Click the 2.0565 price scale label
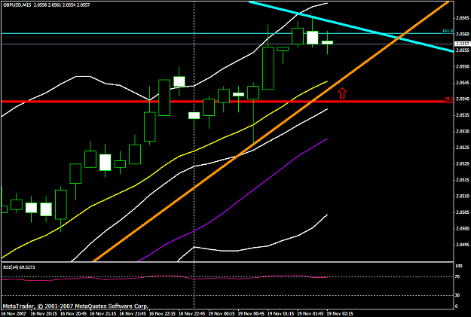 [463, 18]
